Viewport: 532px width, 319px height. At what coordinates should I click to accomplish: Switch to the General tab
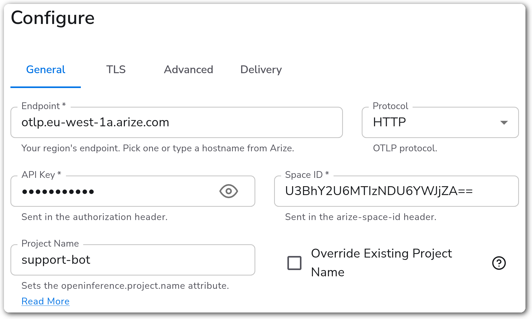click(x=46, y=70)
